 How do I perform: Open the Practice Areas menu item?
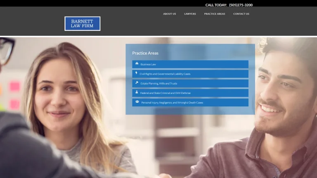pos(214,14)
